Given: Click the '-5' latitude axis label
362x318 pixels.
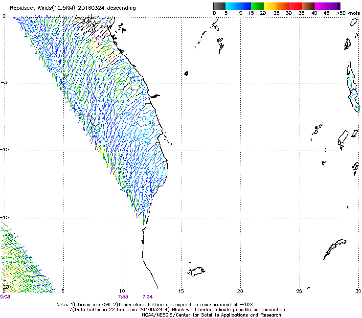Looking at the screenshot, I should (x=4, y=83).
